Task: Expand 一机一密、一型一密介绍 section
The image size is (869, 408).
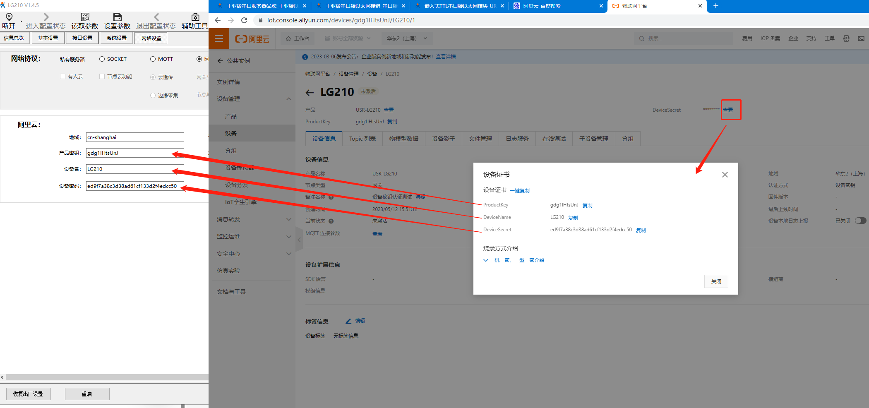Action: point(514,260)
